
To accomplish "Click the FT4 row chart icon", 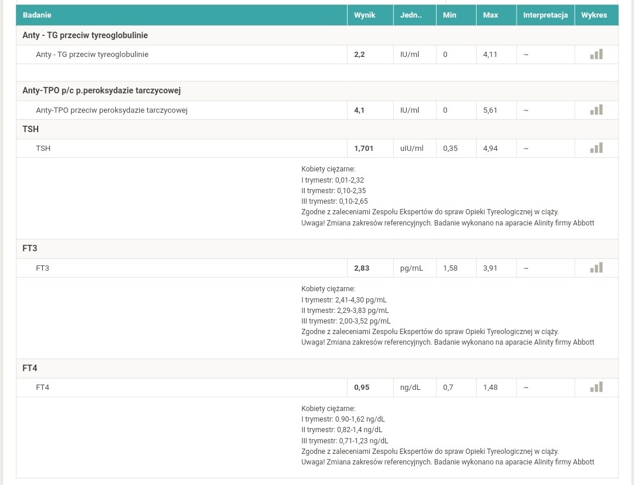I will pos(596,387).
